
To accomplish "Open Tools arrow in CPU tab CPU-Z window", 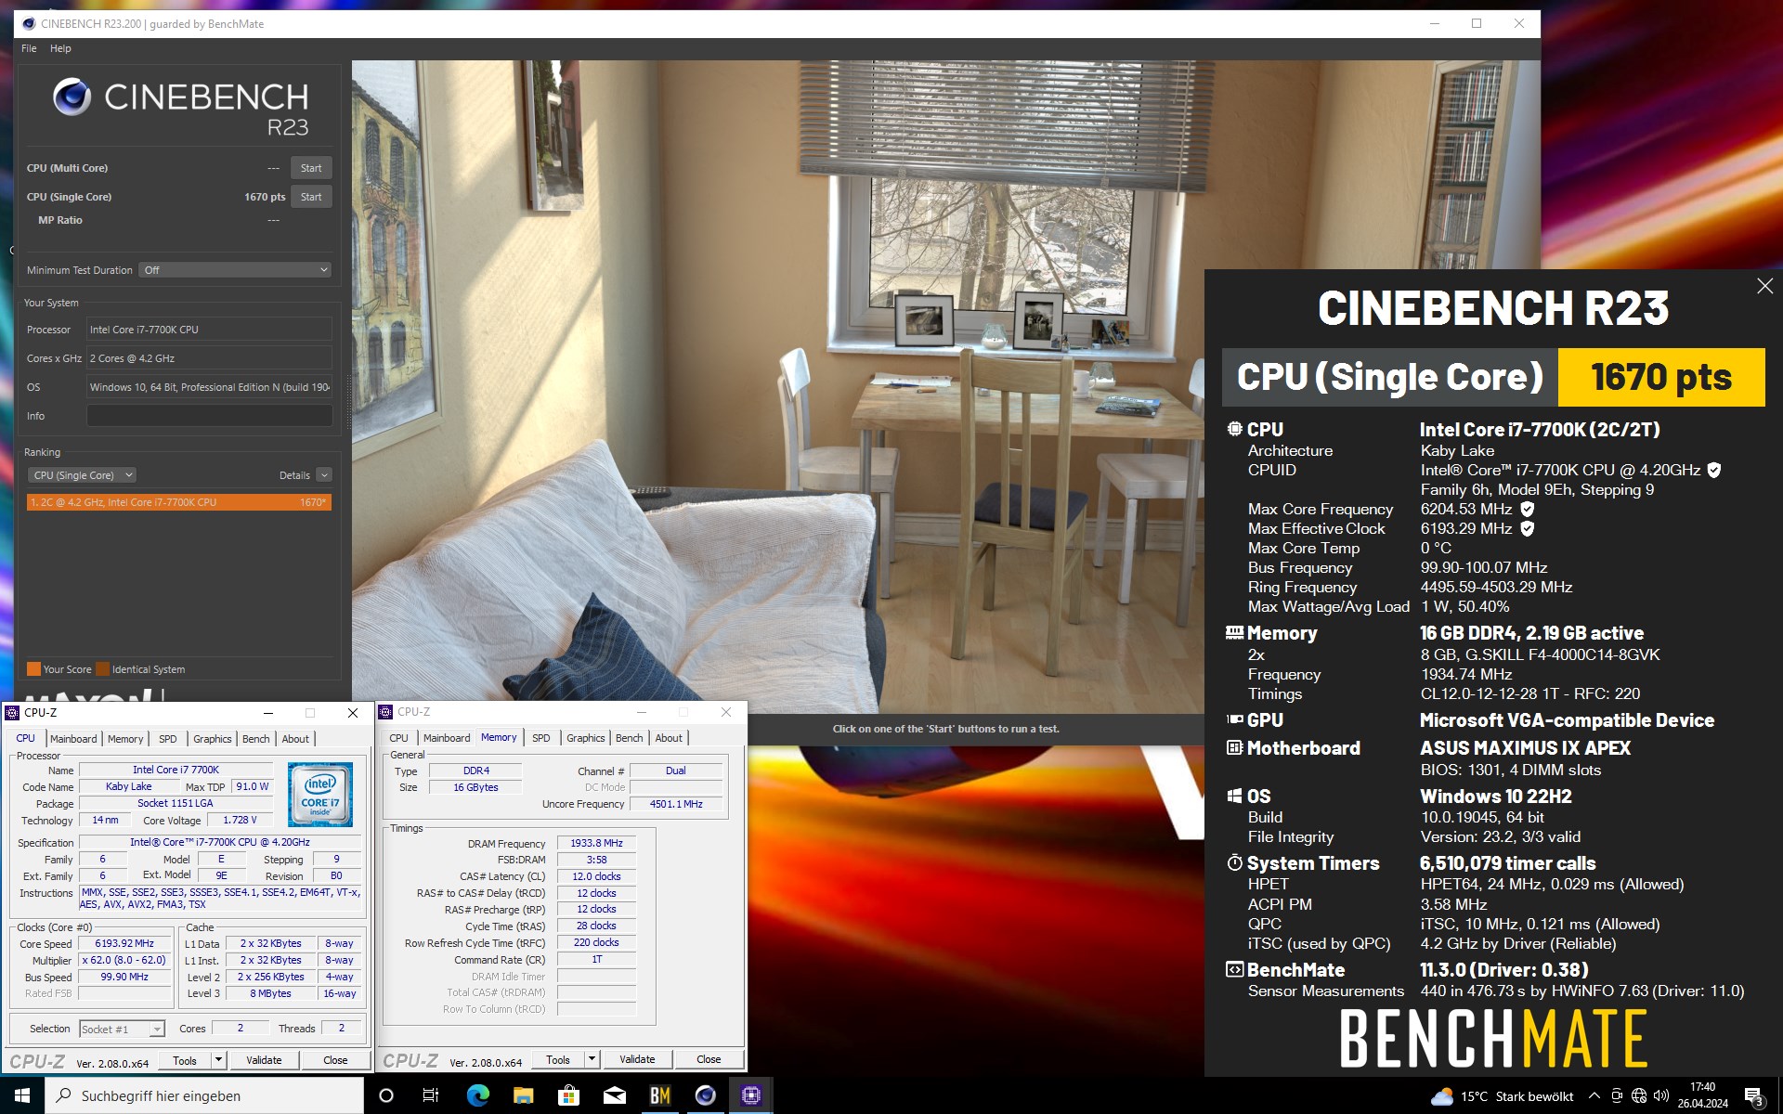I will pyautogui.click(x=218, y=1060).
